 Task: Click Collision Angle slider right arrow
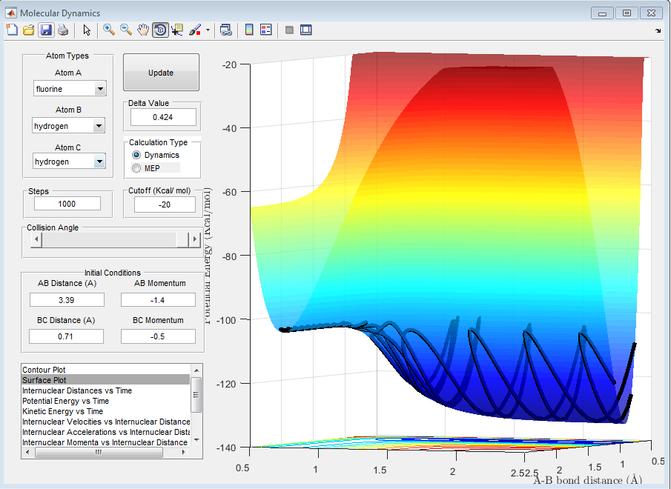195,239
